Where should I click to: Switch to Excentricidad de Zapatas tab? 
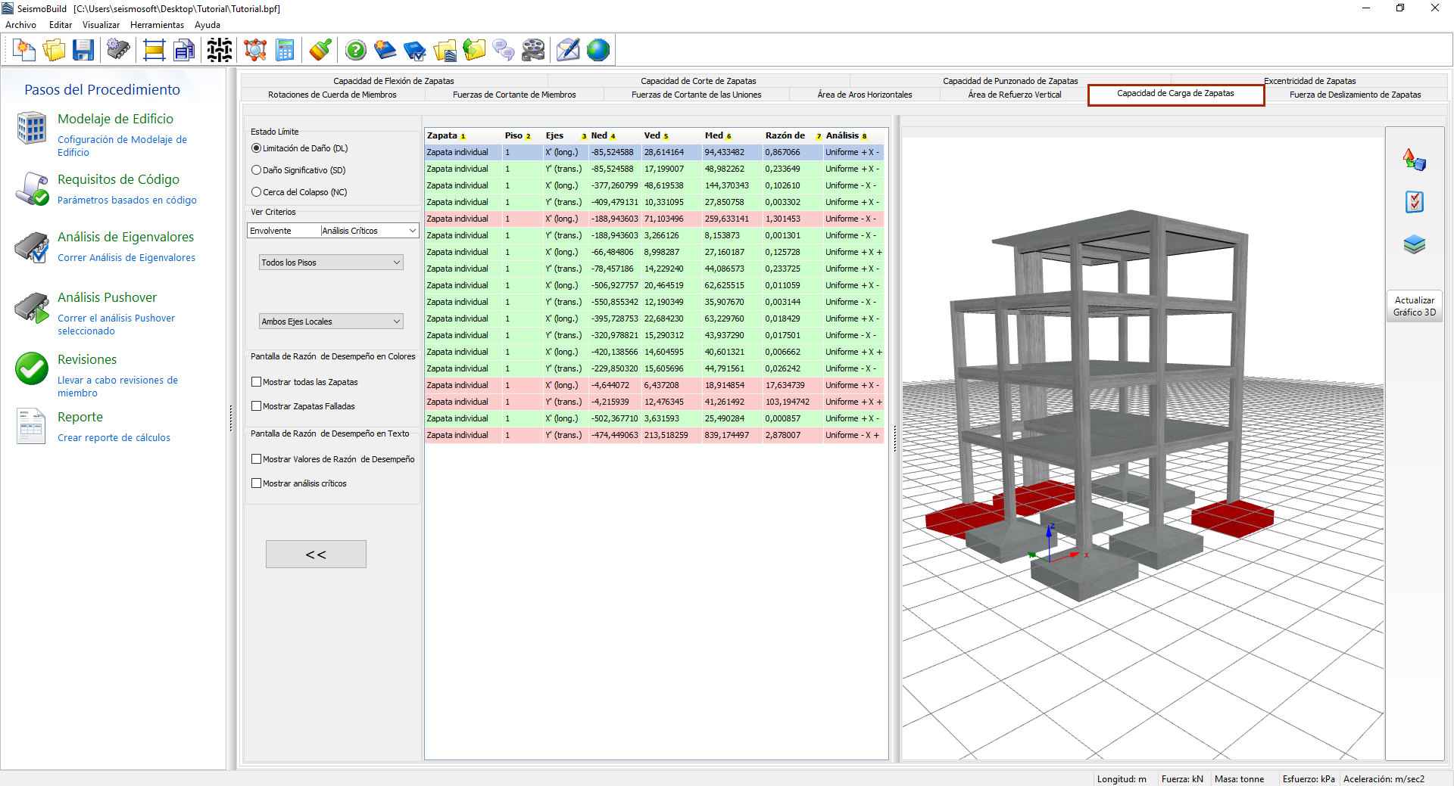(1309, 81)
